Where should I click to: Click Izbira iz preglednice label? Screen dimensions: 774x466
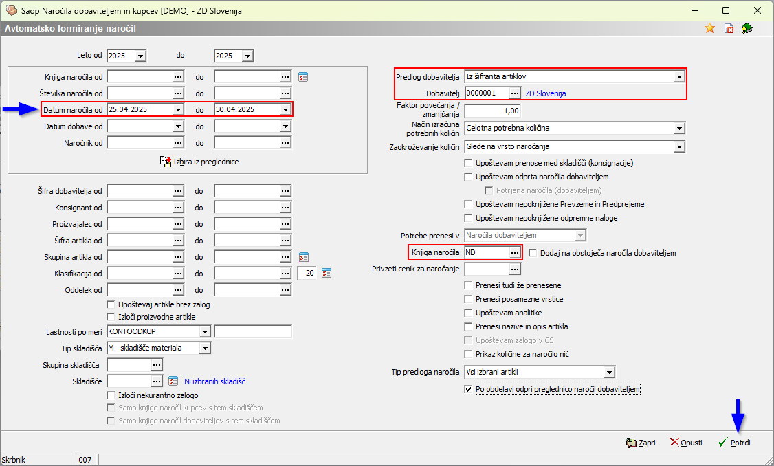(x=206, y=162)
